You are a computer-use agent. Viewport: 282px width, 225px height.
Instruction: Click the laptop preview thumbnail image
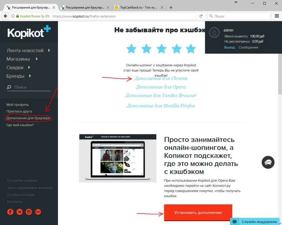118,158
